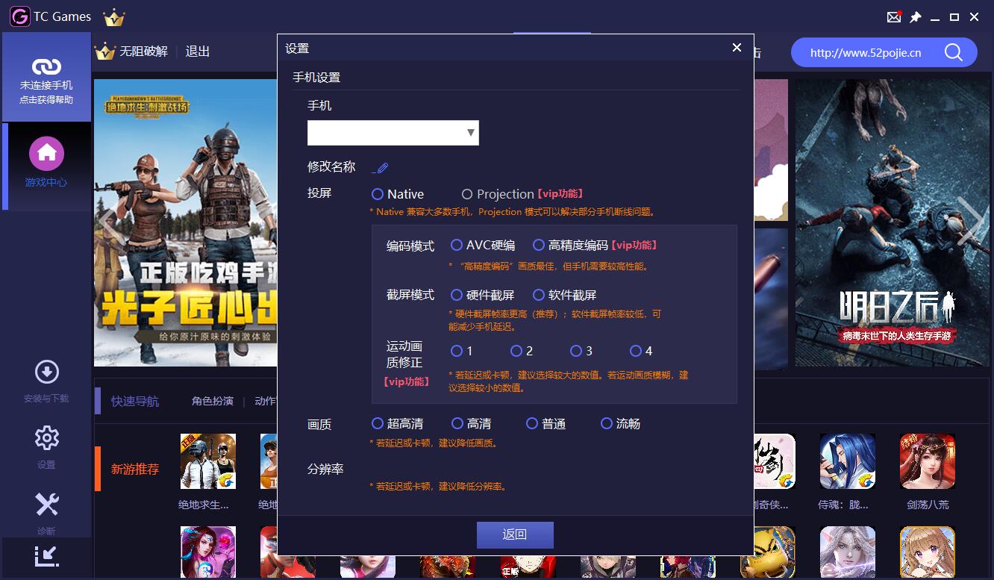Click the VIP crown icon beside TC Games title
994x580 pixels.
click(x=113, y=16)
